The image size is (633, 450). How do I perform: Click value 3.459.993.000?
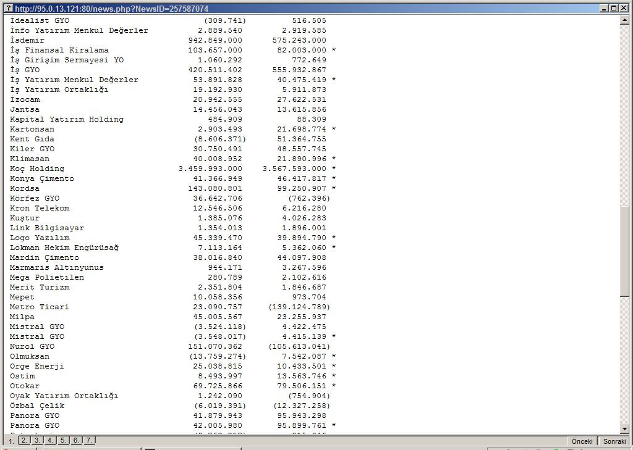pyautogui.click(x=210, y=169)
